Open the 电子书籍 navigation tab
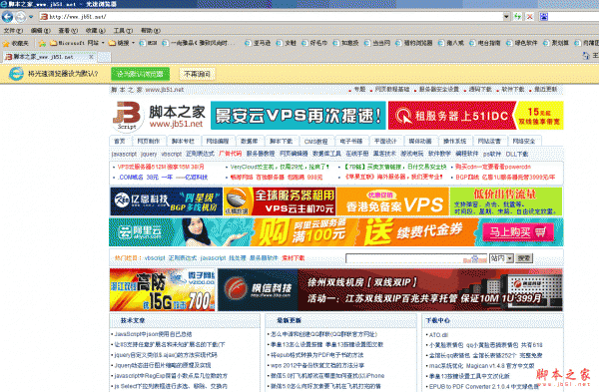This screenshot has width=599, height=392. coord(351,142)
